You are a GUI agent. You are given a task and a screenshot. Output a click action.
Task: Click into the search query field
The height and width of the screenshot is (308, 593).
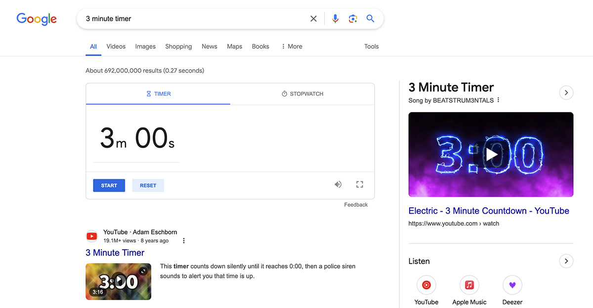pyautogui.click(x=195, y=19)
